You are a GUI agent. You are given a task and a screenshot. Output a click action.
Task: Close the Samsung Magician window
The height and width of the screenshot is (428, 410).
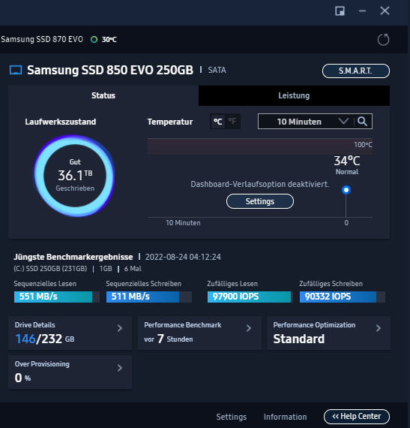385,11
